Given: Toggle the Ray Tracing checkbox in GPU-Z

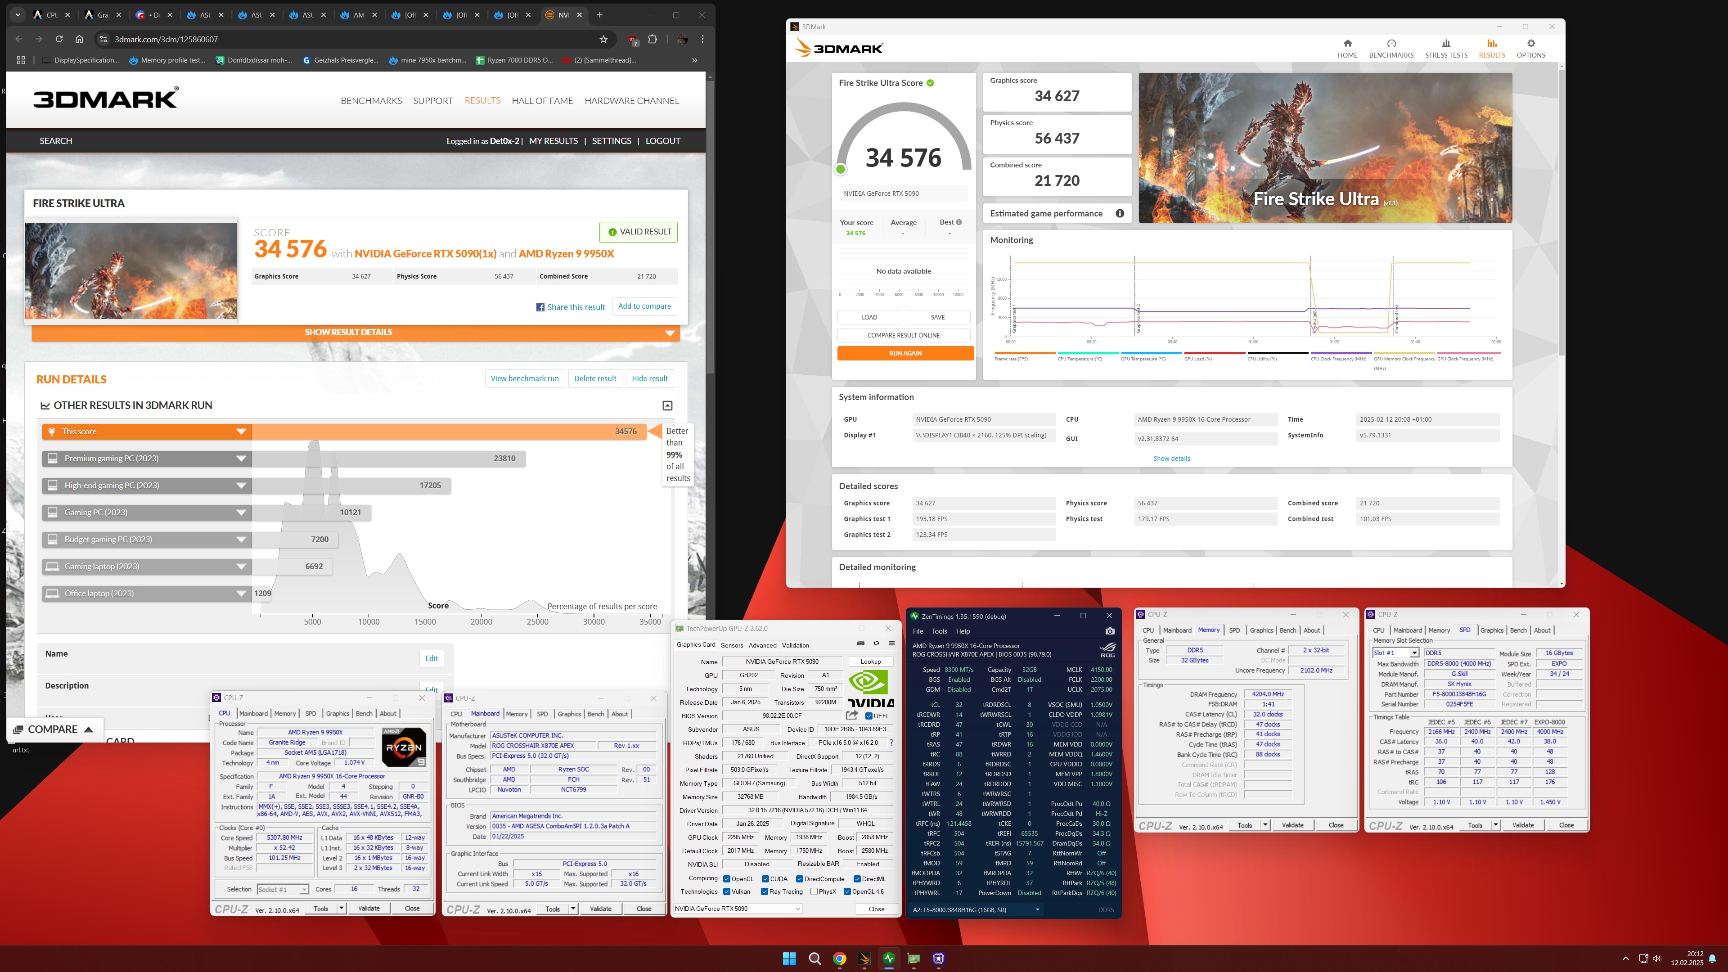Looking at the screenshot, I should 765,891.
